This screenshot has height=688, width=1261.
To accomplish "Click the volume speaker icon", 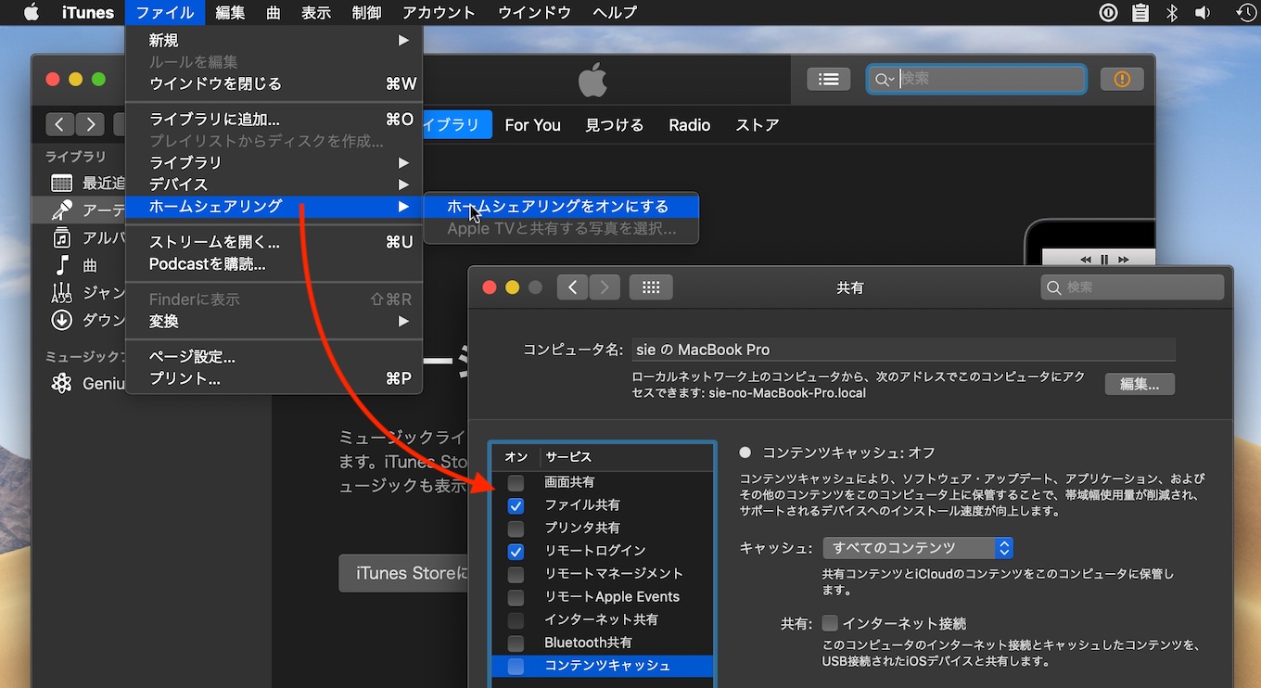I will (x=1204, y=12).
